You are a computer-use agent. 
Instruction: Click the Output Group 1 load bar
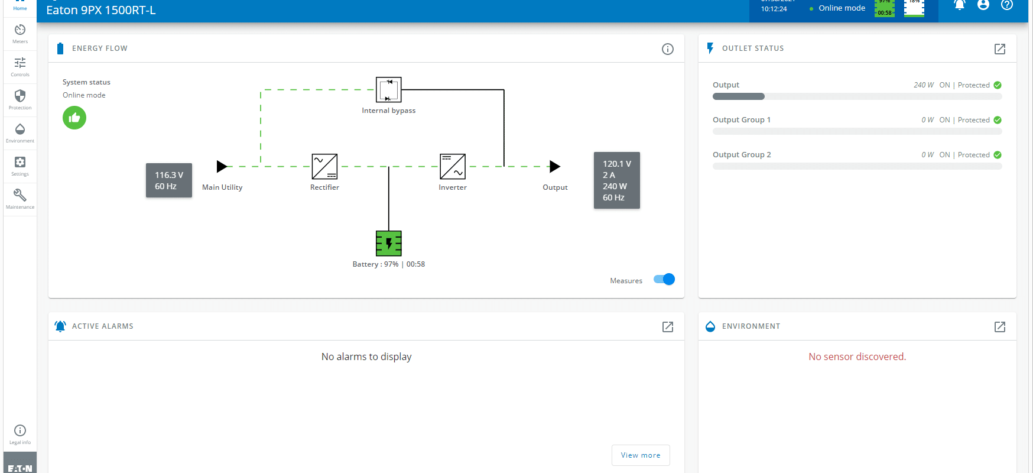click(x=857, y=131)
